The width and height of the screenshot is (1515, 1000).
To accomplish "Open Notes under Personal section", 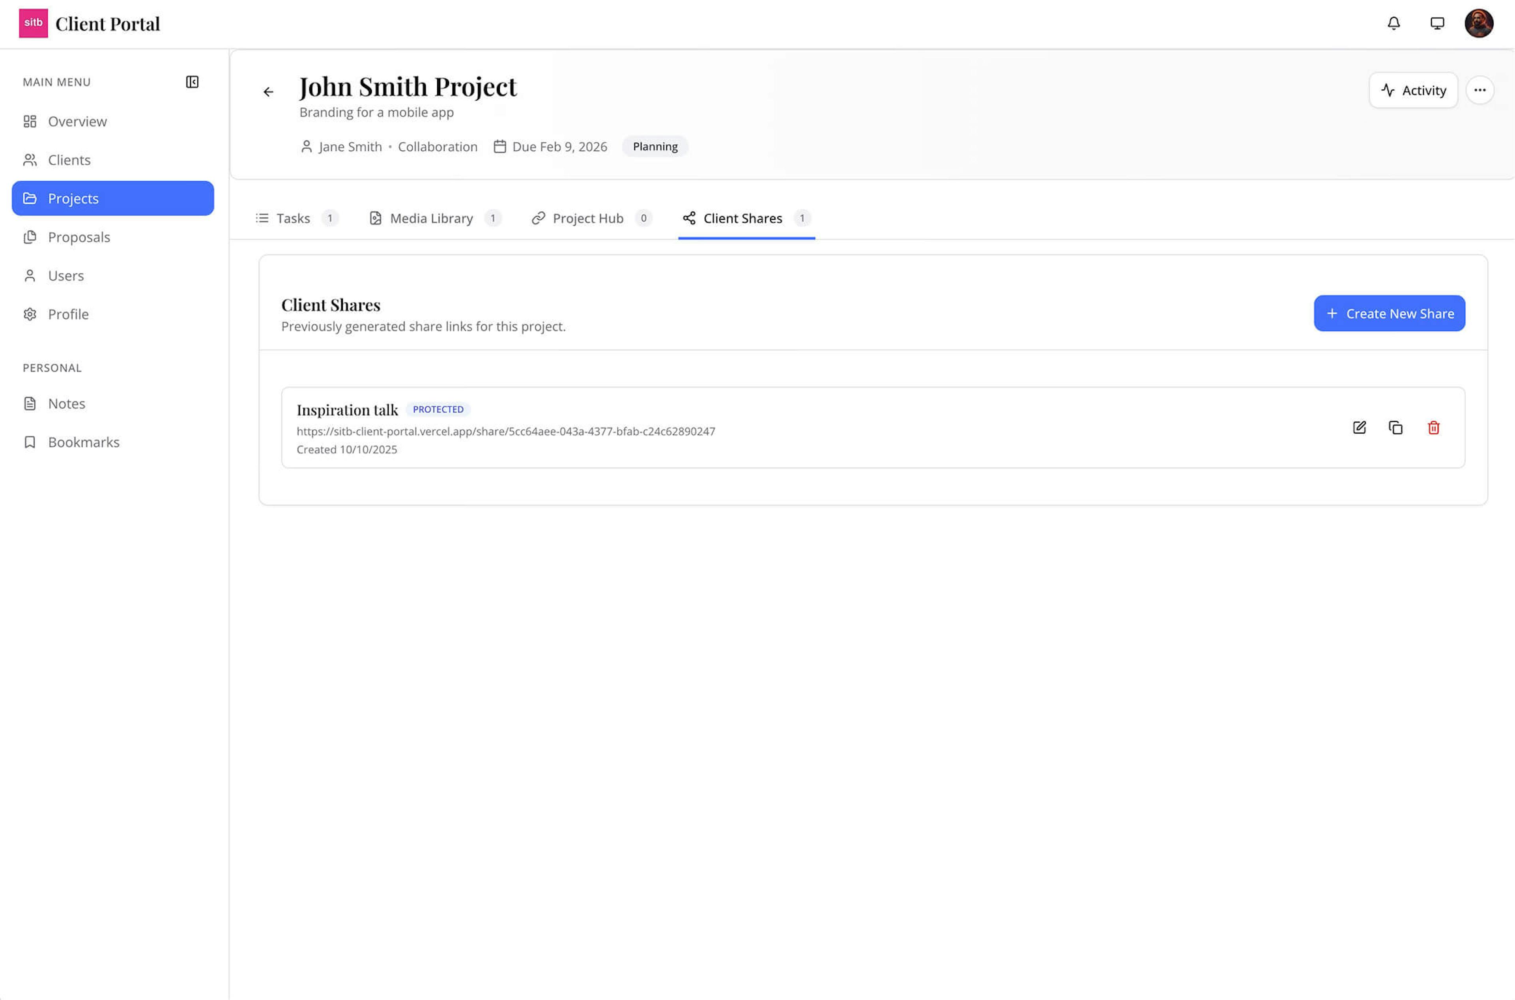I will coord(66,403).
